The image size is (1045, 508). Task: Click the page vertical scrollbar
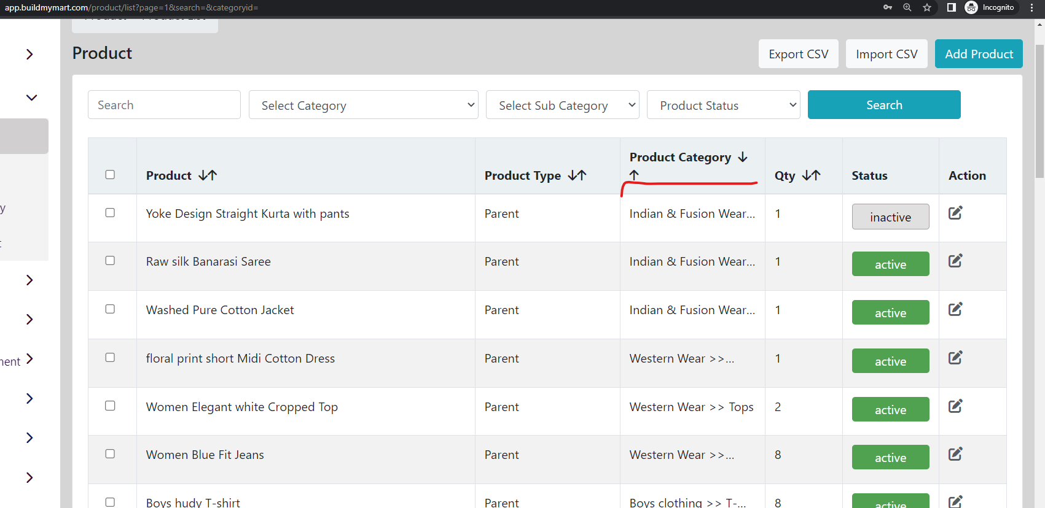1039,110
